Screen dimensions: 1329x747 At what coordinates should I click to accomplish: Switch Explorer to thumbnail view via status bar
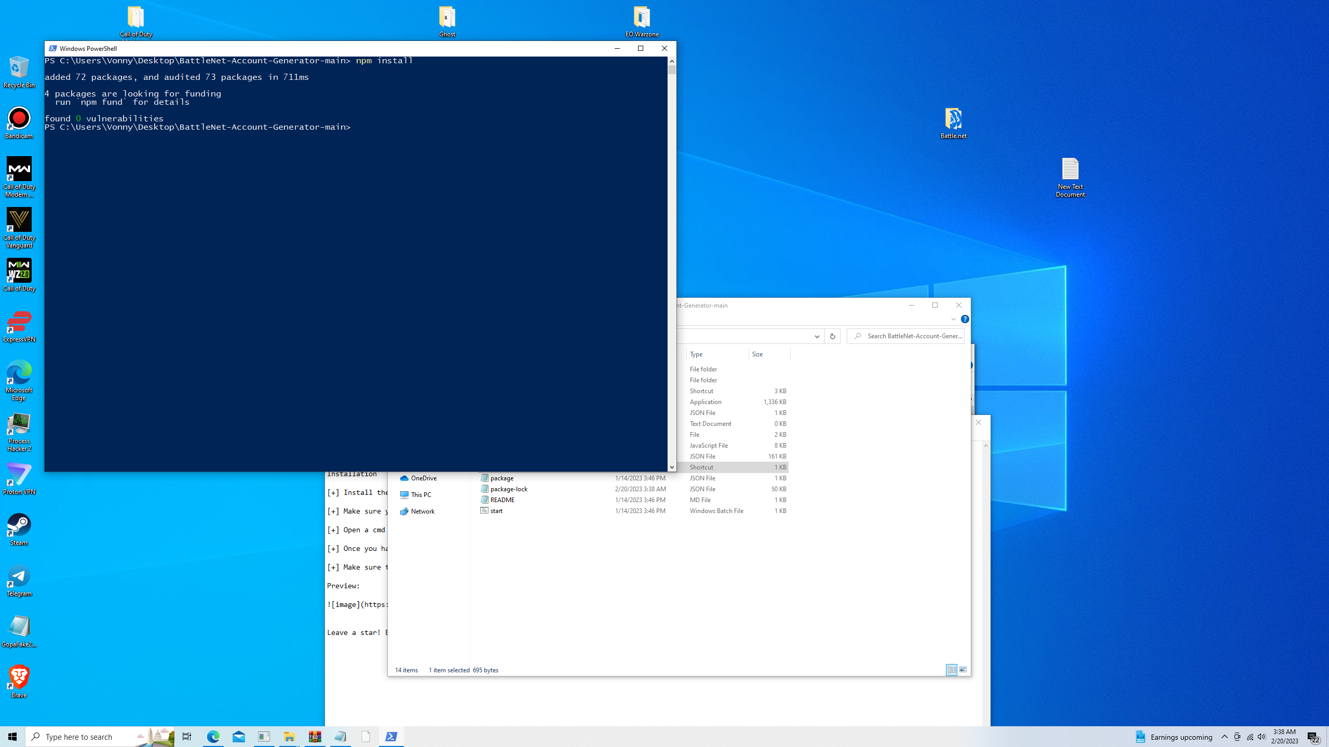coord(963,670)
